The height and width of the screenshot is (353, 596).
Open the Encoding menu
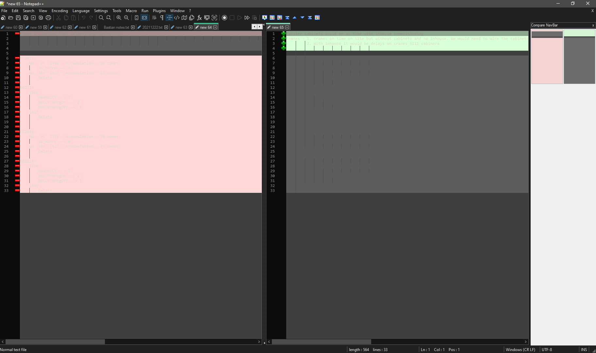60,11
